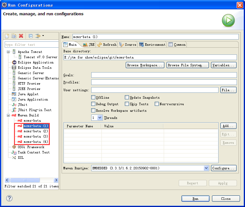Check Update Snapshots option

pyautogui.click(x=127, y=97)
